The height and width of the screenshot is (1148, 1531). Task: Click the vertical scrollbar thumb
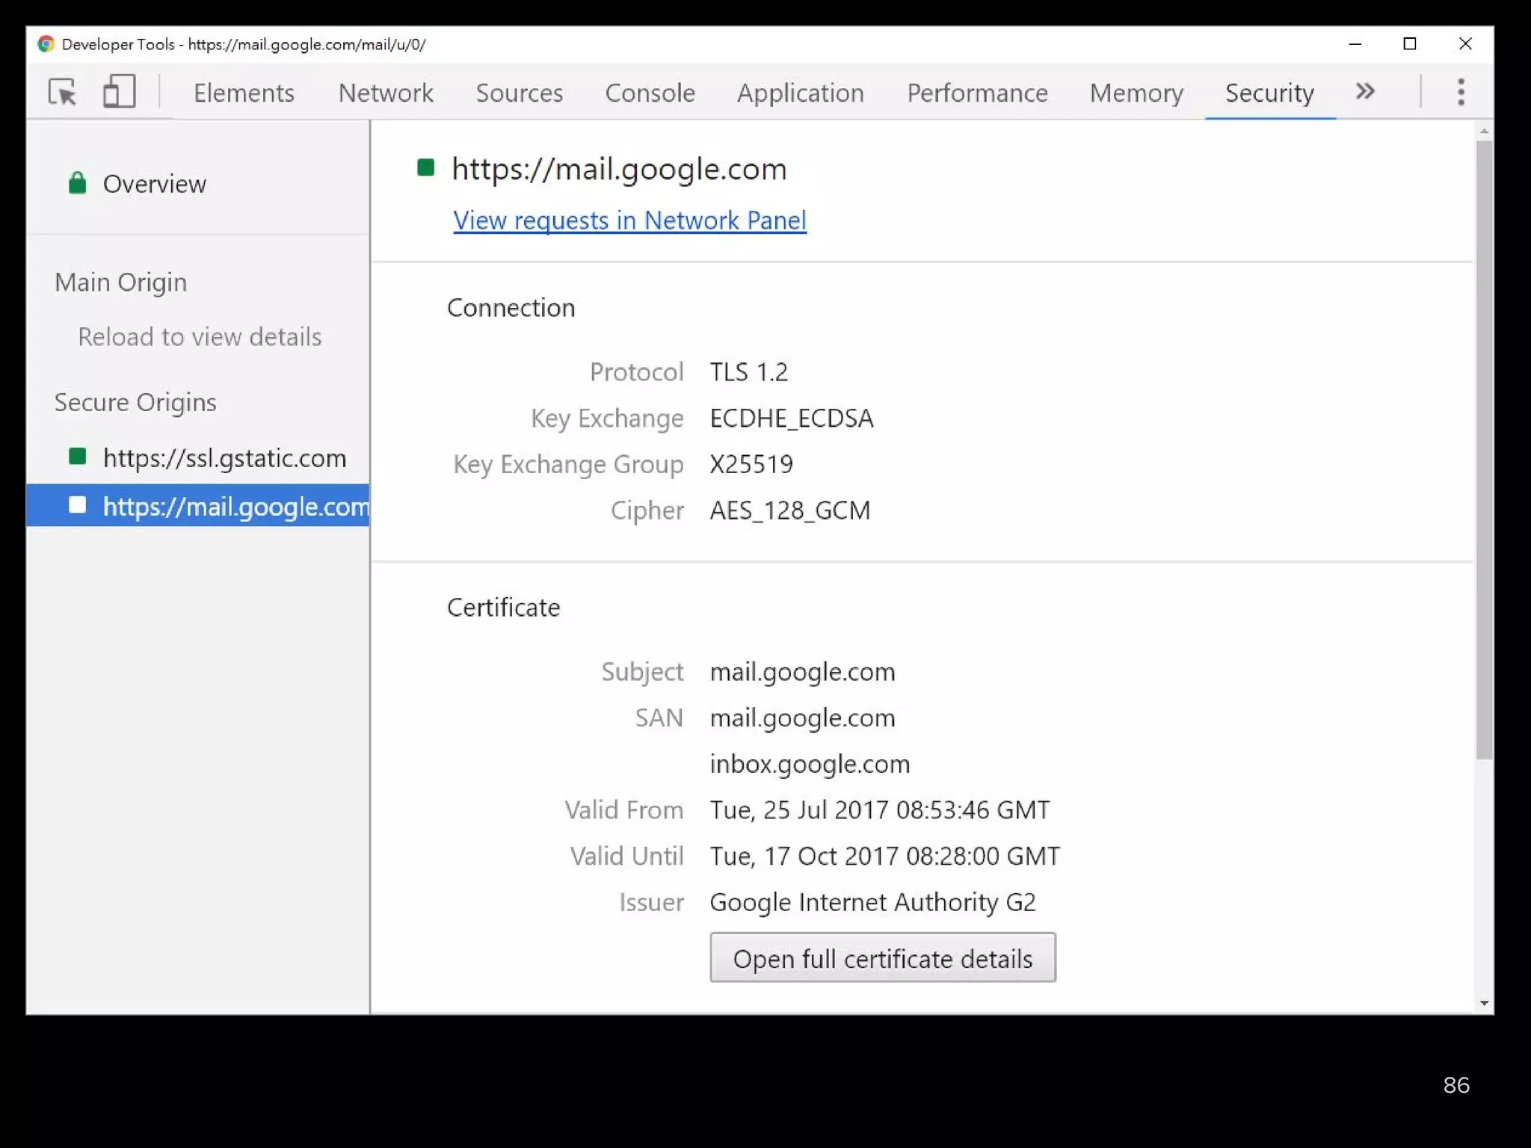tap(1484, 450)
